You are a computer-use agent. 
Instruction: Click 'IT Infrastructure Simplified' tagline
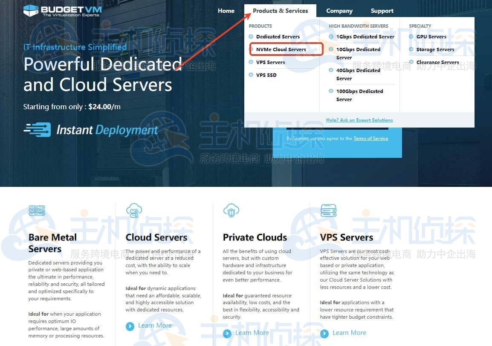point(75,47)
